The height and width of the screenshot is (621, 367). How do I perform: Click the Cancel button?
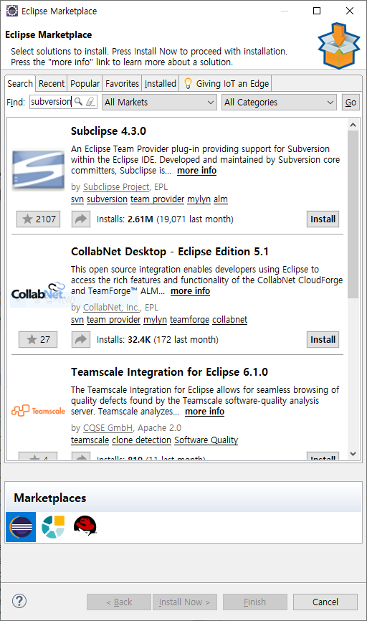pos(325,602)
